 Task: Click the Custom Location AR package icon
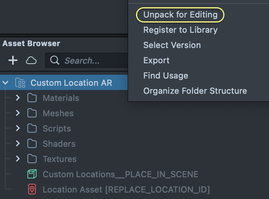pos(20,83)
